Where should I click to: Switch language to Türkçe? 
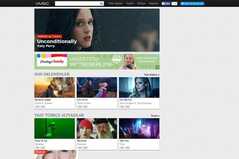[141, 3]
